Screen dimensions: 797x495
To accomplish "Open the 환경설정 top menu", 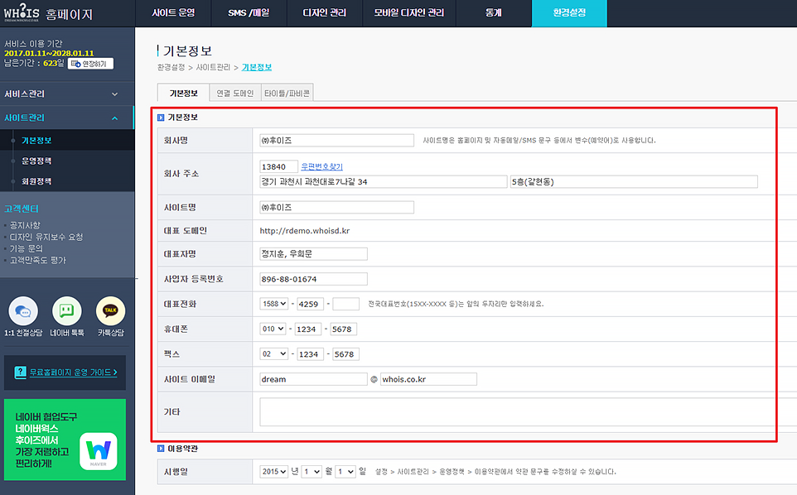I will click(x=569, y=13).
